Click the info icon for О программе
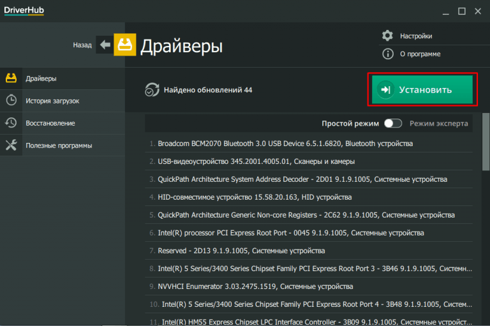 [x=387, y=54]
